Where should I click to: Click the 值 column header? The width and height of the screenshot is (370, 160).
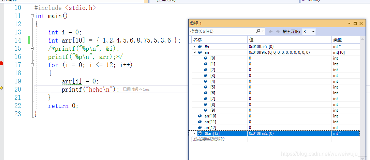290,40
